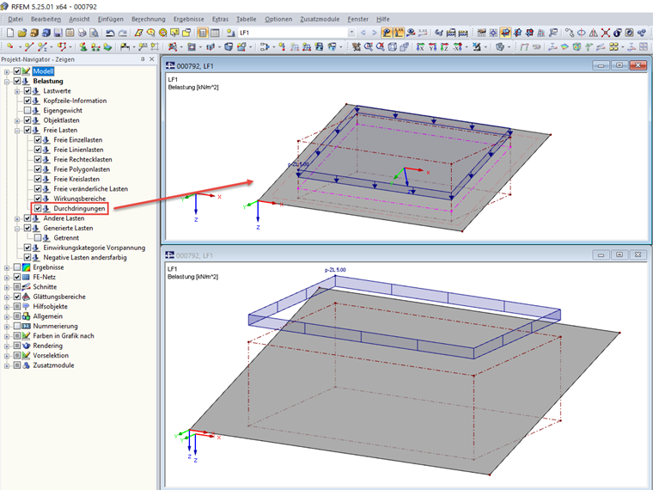Viewport: 653px width, 490px height.
Task: Select Farben in Grafik nach item
Action: point(64,336)
